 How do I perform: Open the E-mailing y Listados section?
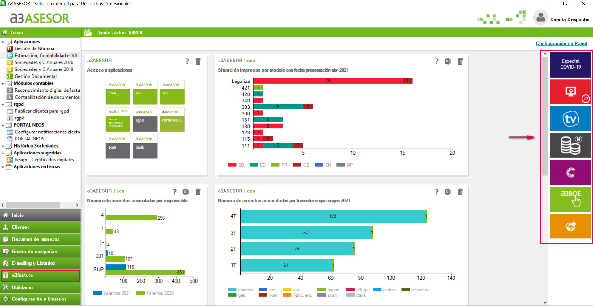point(41,263)
